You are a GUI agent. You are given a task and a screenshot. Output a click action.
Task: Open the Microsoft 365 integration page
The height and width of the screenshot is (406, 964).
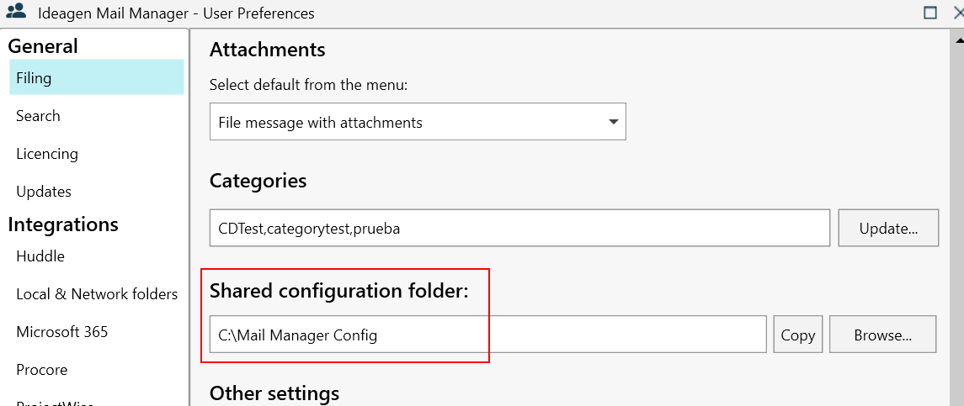coord(62,332)
